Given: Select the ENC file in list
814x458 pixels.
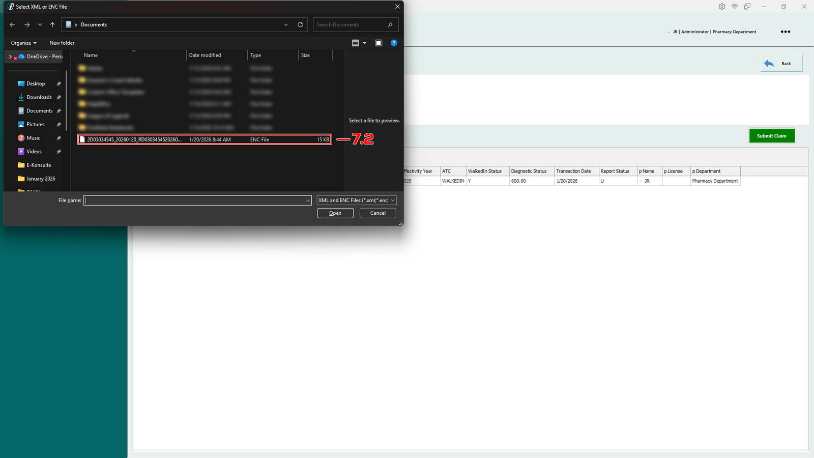Looking at the screenshot, I should [134, 139].
